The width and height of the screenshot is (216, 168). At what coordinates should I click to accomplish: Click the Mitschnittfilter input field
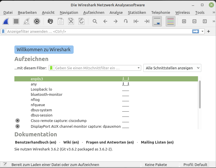coord(95,68)
